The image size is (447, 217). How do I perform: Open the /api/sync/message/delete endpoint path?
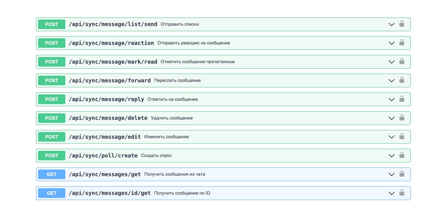(x=108, y=118)
